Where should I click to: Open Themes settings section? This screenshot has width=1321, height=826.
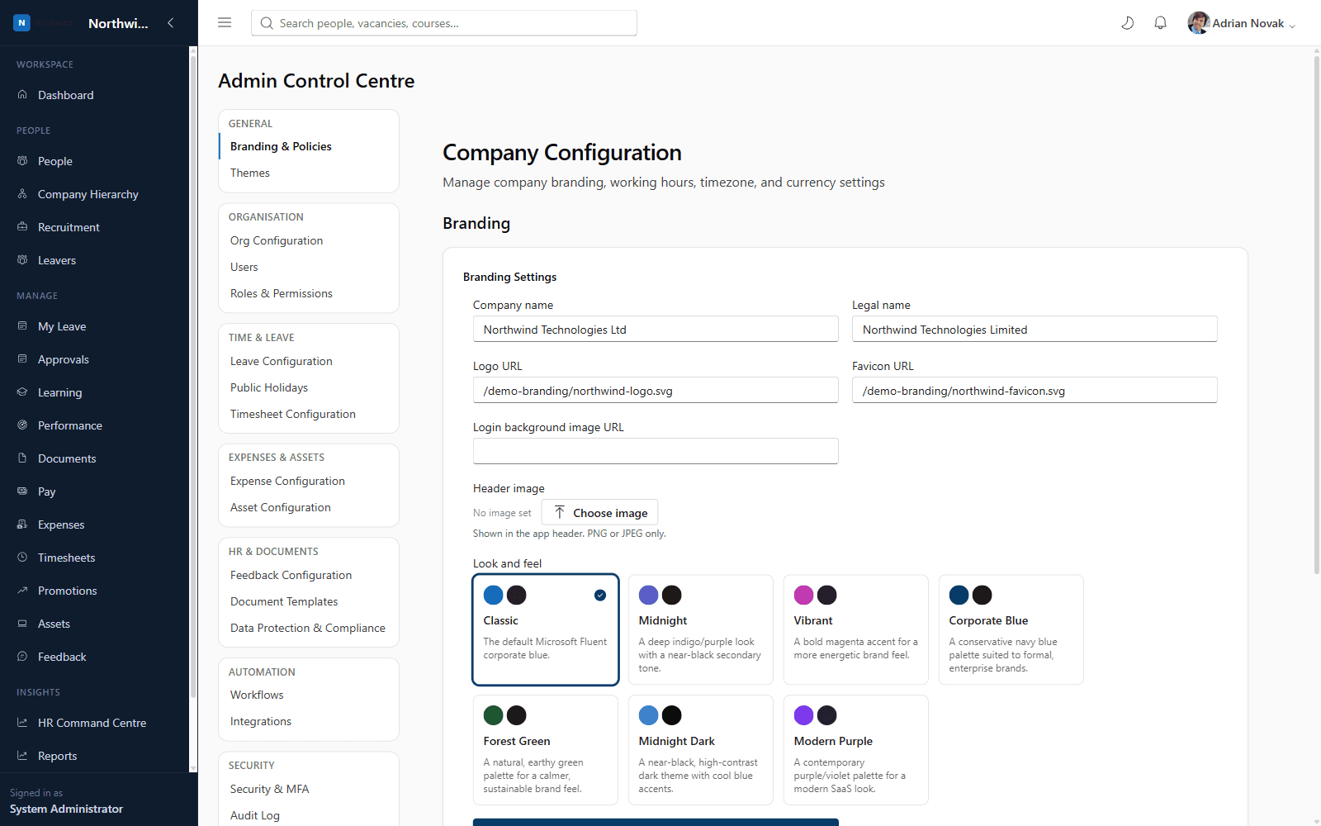309,173
